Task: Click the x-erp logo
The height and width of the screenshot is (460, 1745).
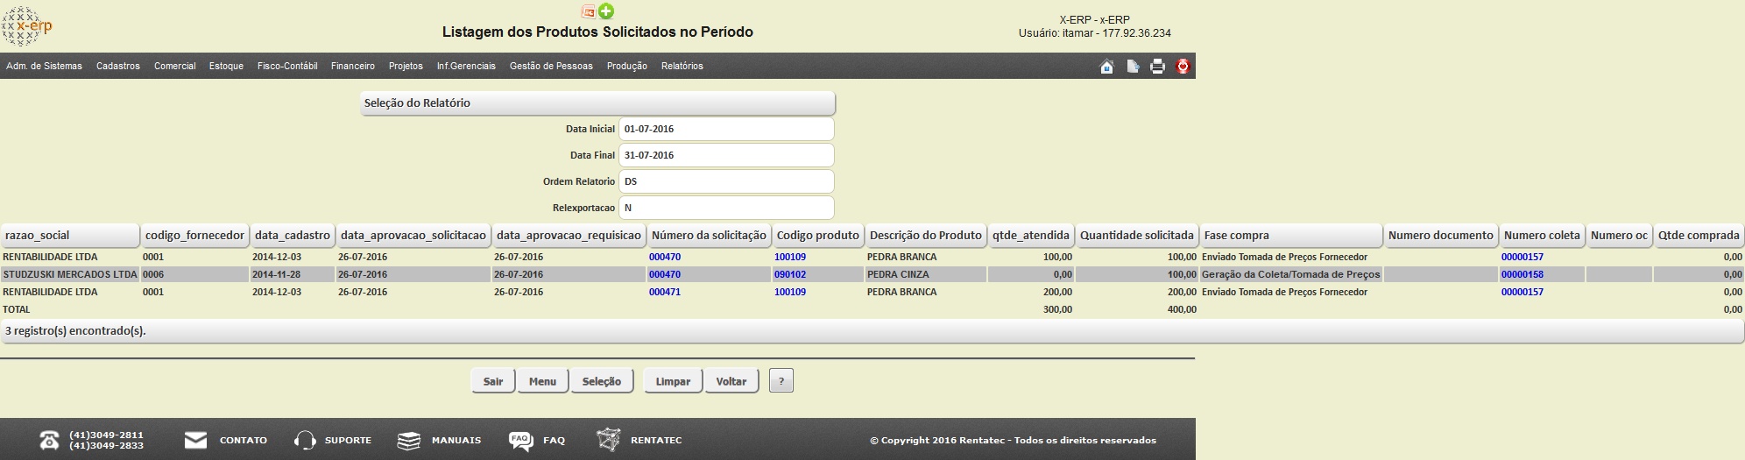Action: pos(27,26)
